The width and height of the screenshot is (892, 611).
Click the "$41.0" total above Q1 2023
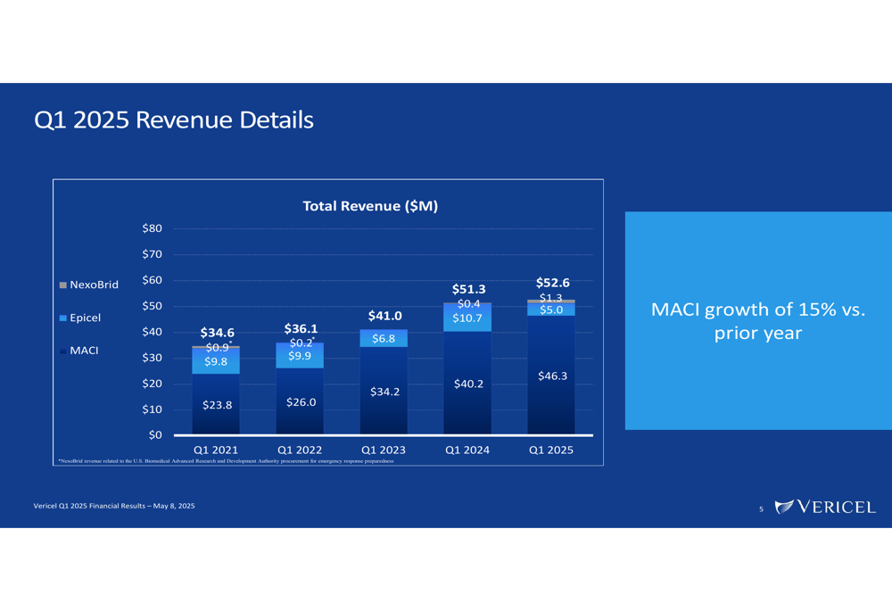384,315
